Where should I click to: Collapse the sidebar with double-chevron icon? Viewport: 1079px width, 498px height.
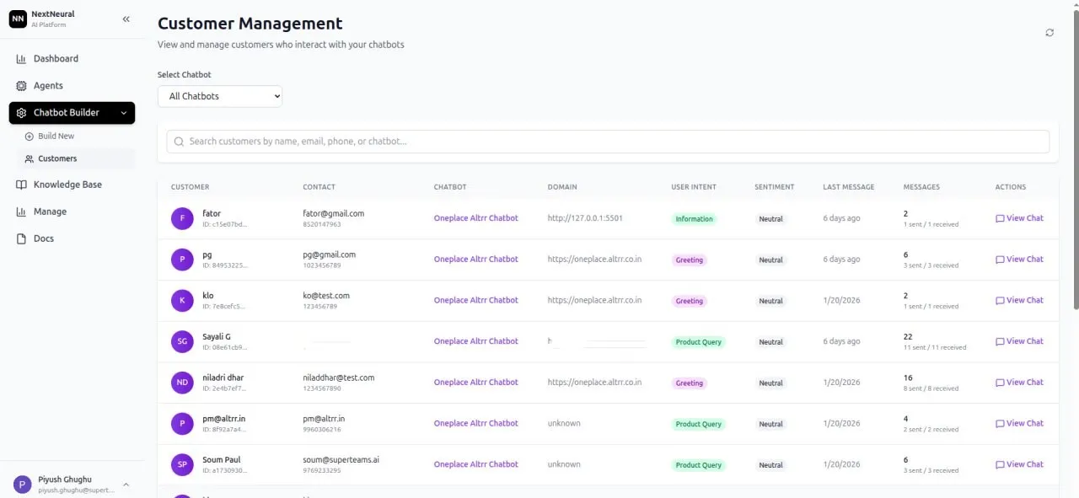(x=126, y=19)
